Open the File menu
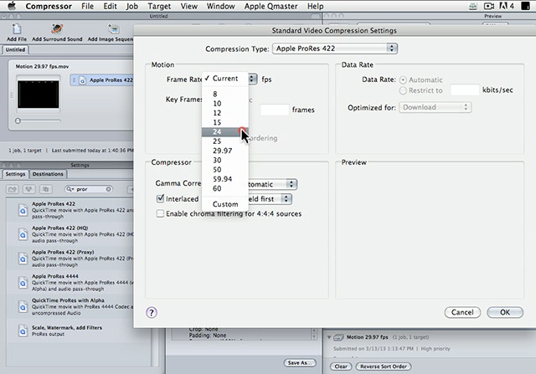Viewport: 536px width, 374px height. (x=87, y=6)
